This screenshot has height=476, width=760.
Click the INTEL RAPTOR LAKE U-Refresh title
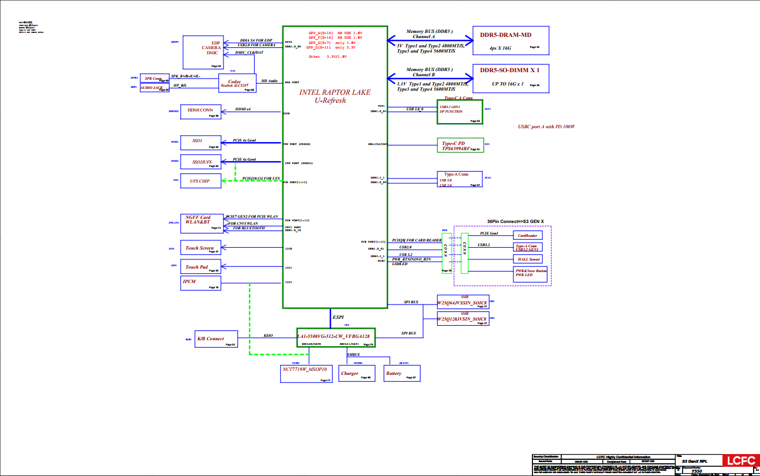(x=334, y=96)
